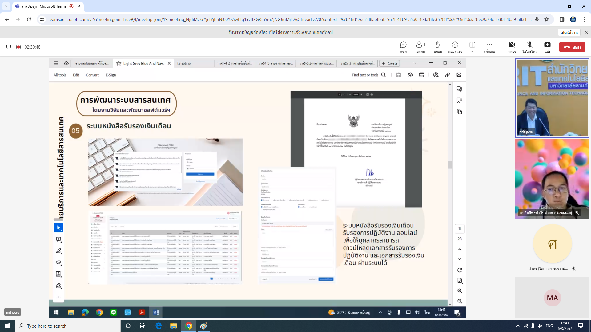591x332 pixels.
Task: Toggle the camera on or off
Action: [512, 47]
